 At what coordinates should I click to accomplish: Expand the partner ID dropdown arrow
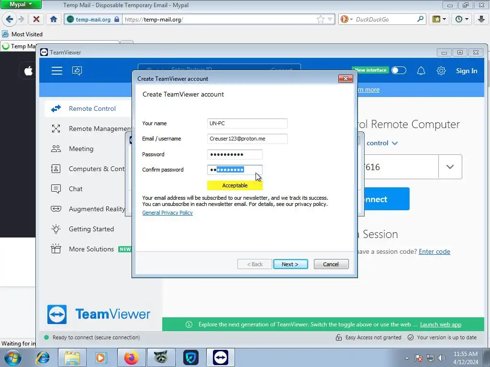(450, 167)
